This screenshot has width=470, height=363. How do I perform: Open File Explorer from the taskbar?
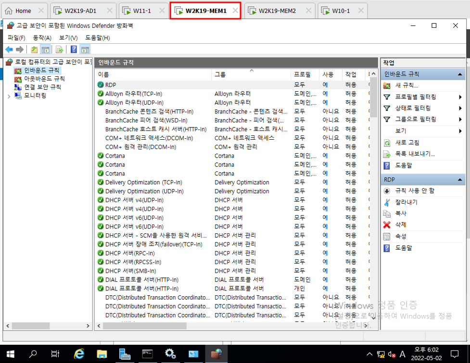pyautogui.click(x=102, y=354)
